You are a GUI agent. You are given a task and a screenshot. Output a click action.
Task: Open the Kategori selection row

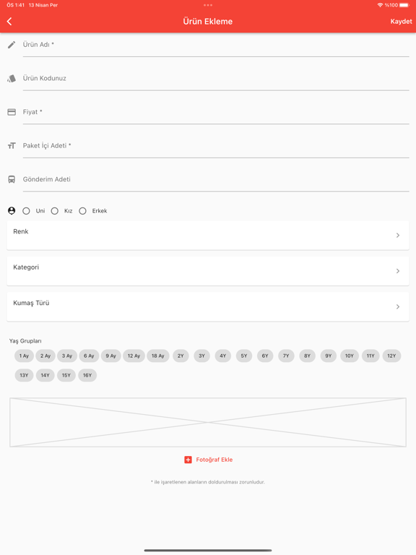click(x=208, y=271)
